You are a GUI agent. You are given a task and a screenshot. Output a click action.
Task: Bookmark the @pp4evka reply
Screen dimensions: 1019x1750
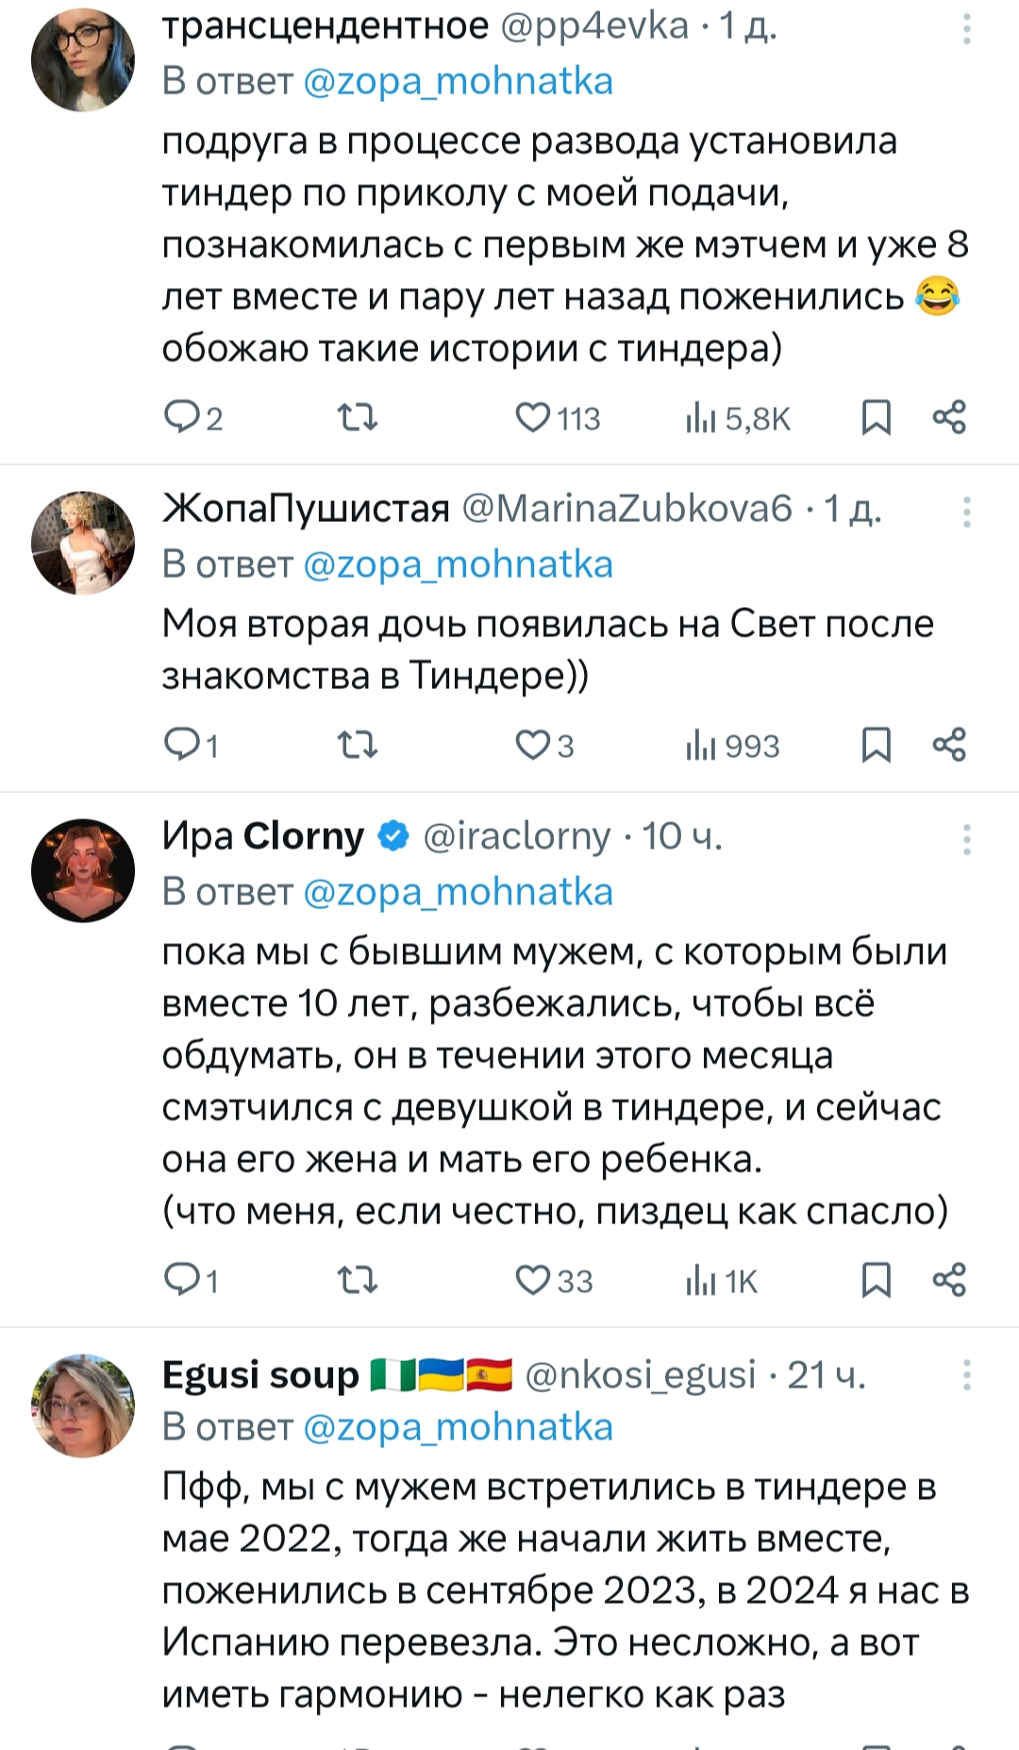(877, 417)
